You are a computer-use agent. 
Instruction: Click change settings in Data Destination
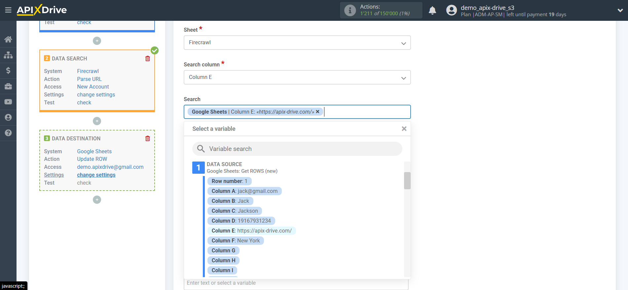[x=96, y=175]
